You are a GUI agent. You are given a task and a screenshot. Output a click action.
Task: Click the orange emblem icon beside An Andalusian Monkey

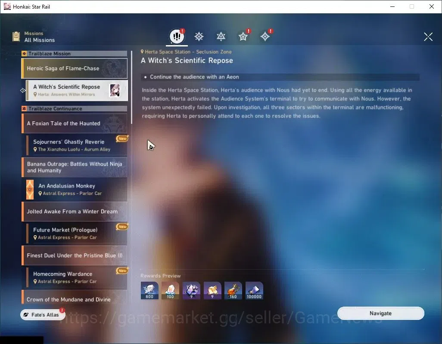[x=30, y=190]
